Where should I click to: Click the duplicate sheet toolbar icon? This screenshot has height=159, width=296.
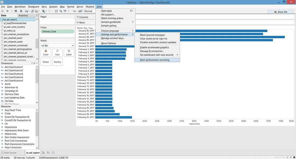tap(32, 11)
